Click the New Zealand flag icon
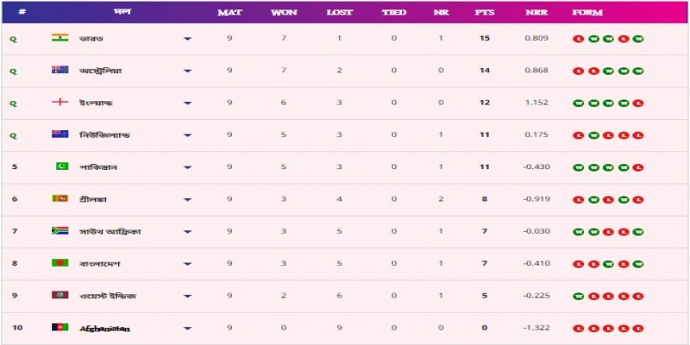 [x=60, y=135]
